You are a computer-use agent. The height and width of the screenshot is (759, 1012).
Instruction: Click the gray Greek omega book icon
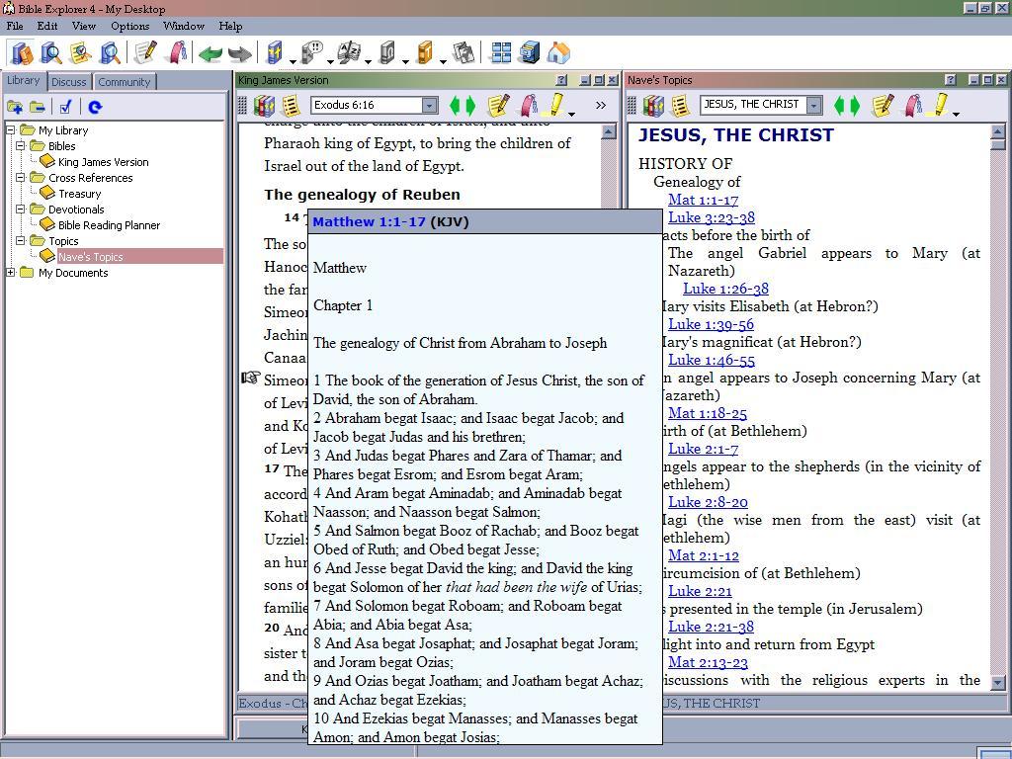point(387,53)
